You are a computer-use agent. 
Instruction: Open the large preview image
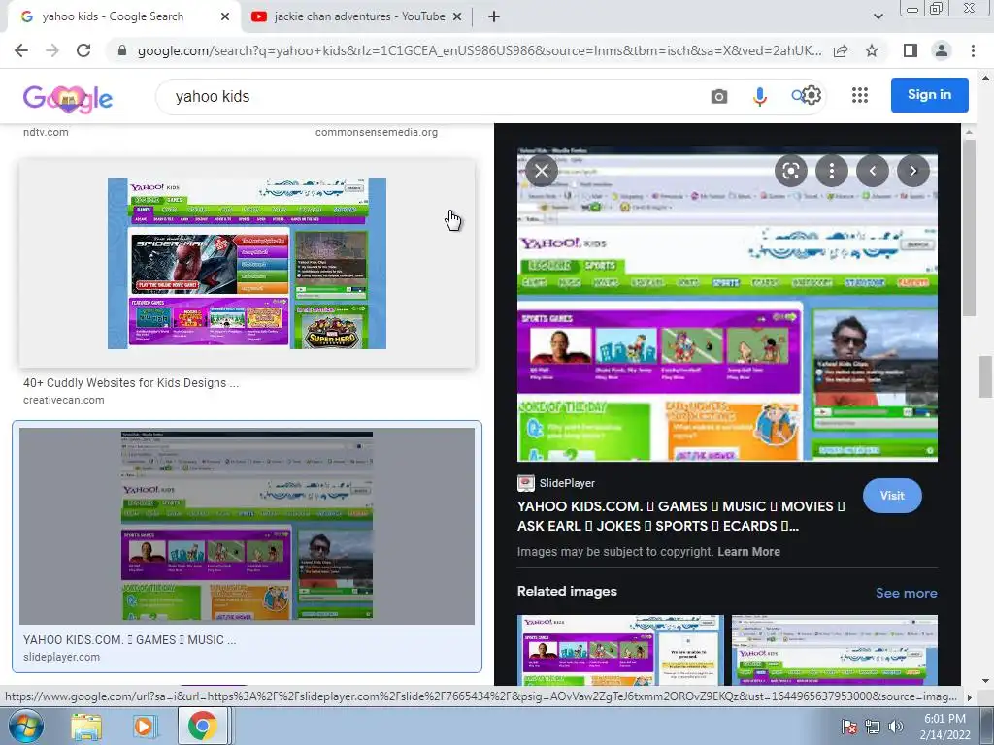pos(727,304)
